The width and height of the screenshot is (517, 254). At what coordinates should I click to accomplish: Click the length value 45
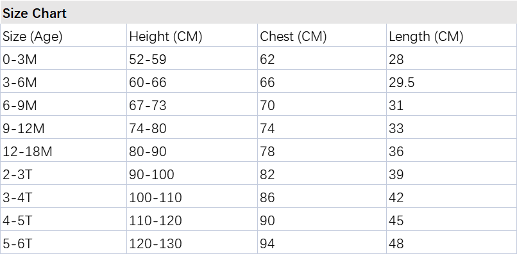(x=396, y=221)
